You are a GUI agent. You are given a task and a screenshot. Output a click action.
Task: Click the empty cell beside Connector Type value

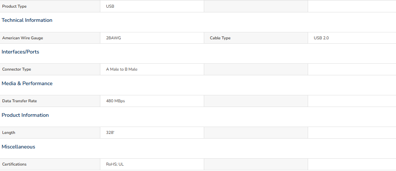[256, 69]
